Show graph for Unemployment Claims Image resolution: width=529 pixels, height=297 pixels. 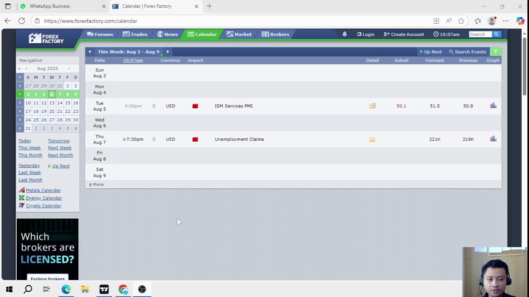coord(493,139)
